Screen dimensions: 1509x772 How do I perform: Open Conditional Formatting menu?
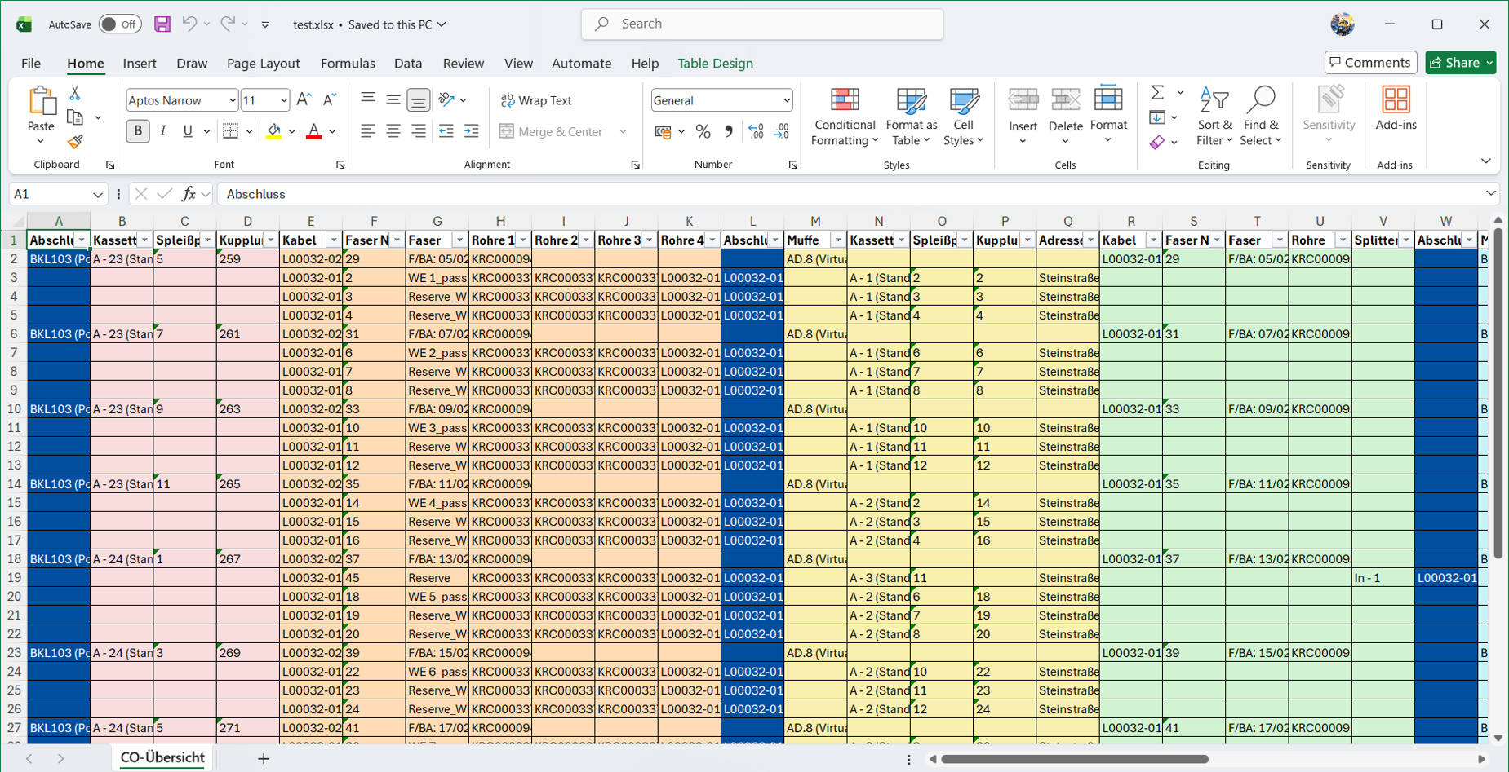(845, 117)
